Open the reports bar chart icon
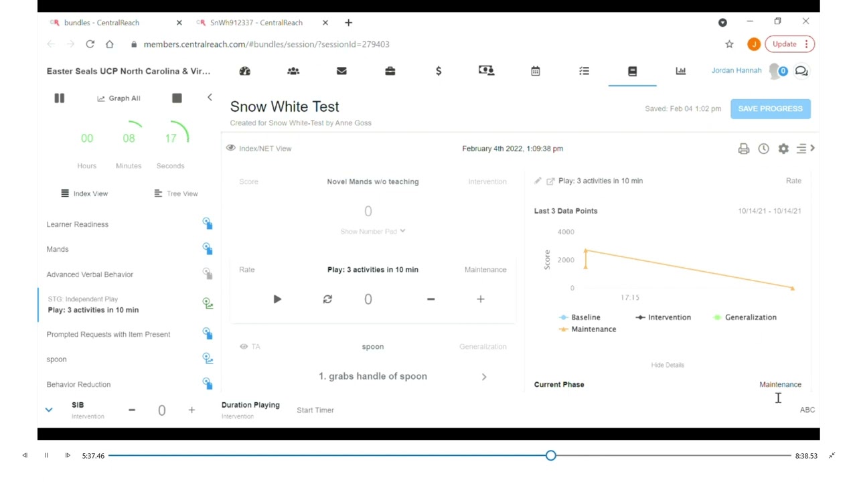The height and width of the screenshot is (482, 857). click(x=681, y=71)
